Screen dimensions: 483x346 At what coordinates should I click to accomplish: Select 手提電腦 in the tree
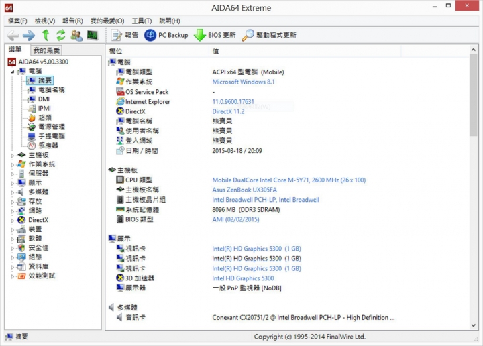tap(46, 136)
